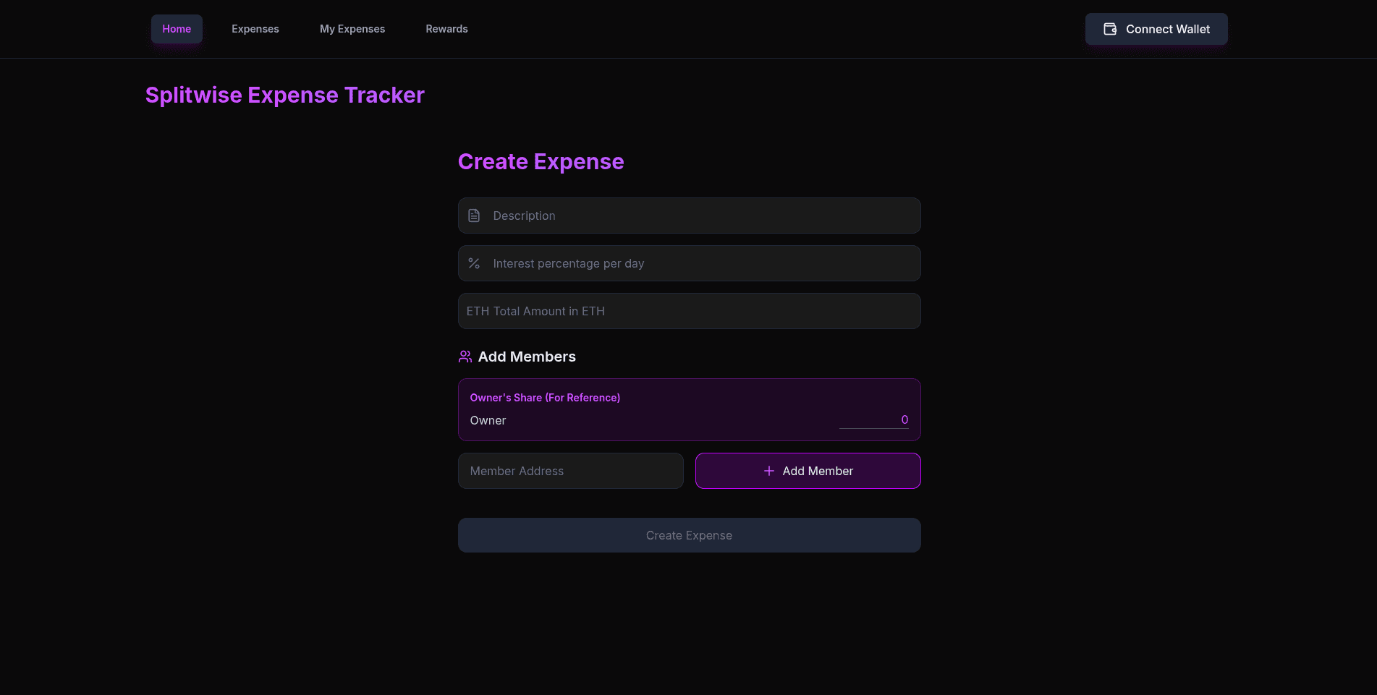Navigate to My Expenses

352,29
